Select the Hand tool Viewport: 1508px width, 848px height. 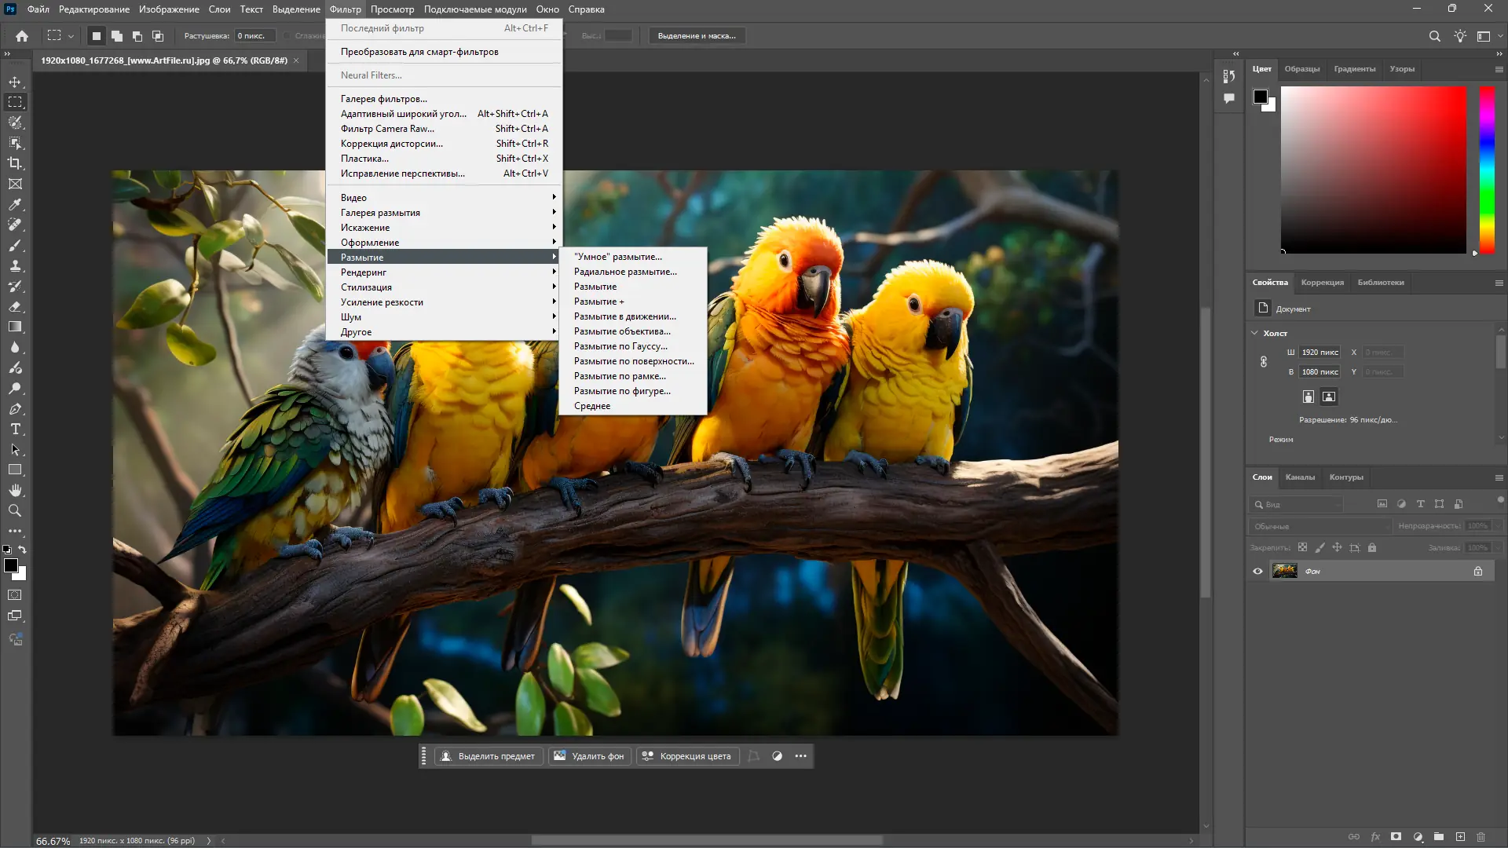15,490
